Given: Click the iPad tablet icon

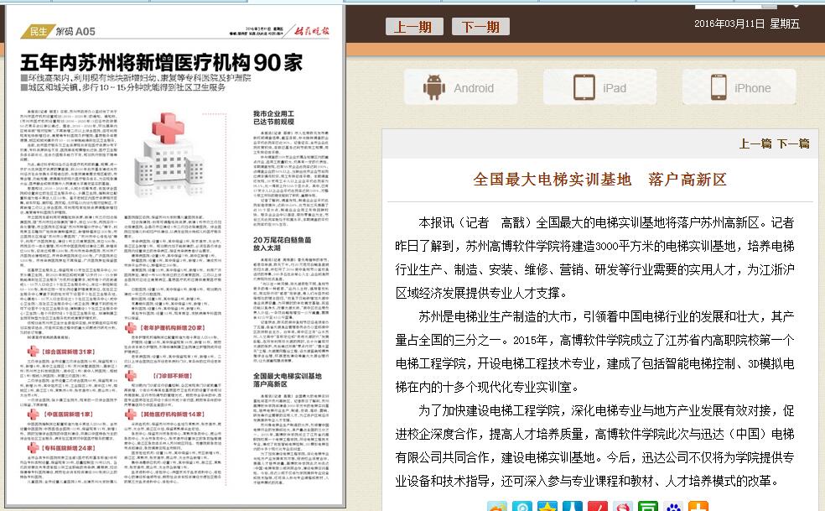Looking at the screenshot, I should coord(584,87).
